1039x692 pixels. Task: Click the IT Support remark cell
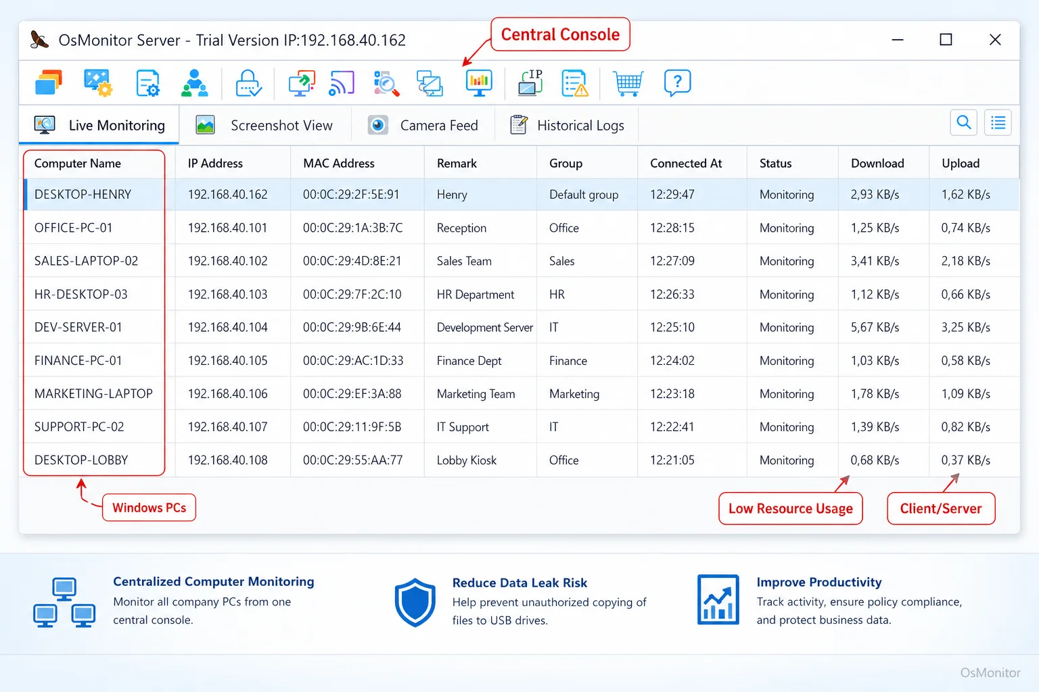tap(463, 427)
